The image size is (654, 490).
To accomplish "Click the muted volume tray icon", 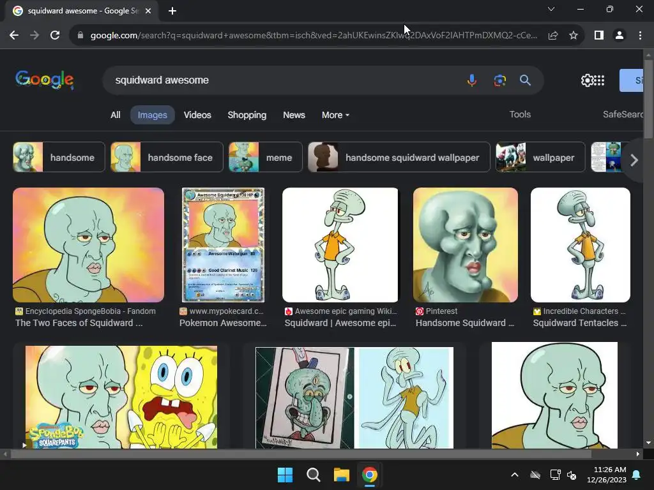I will click(x=572, y=475).
